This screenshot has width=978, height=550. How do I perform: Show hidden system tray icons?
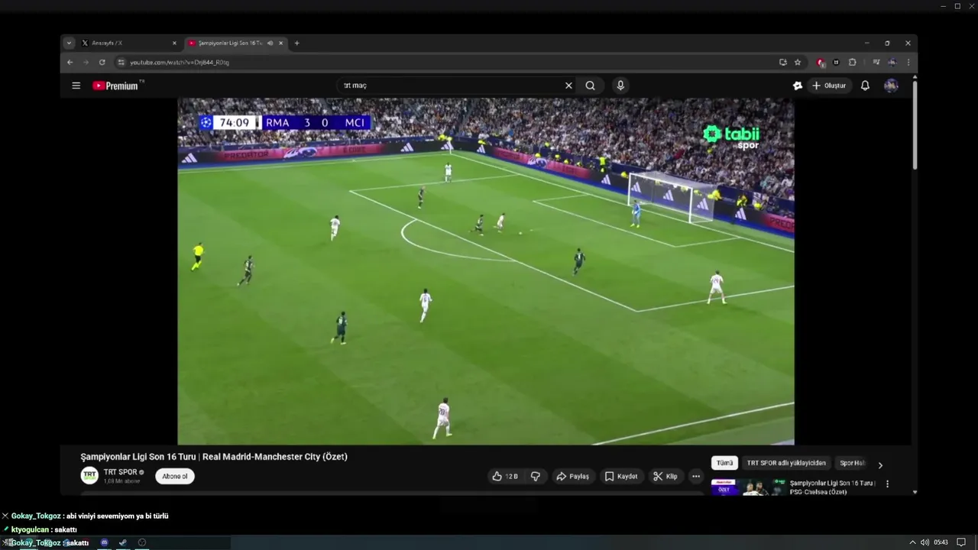click(x=912, y=542)
